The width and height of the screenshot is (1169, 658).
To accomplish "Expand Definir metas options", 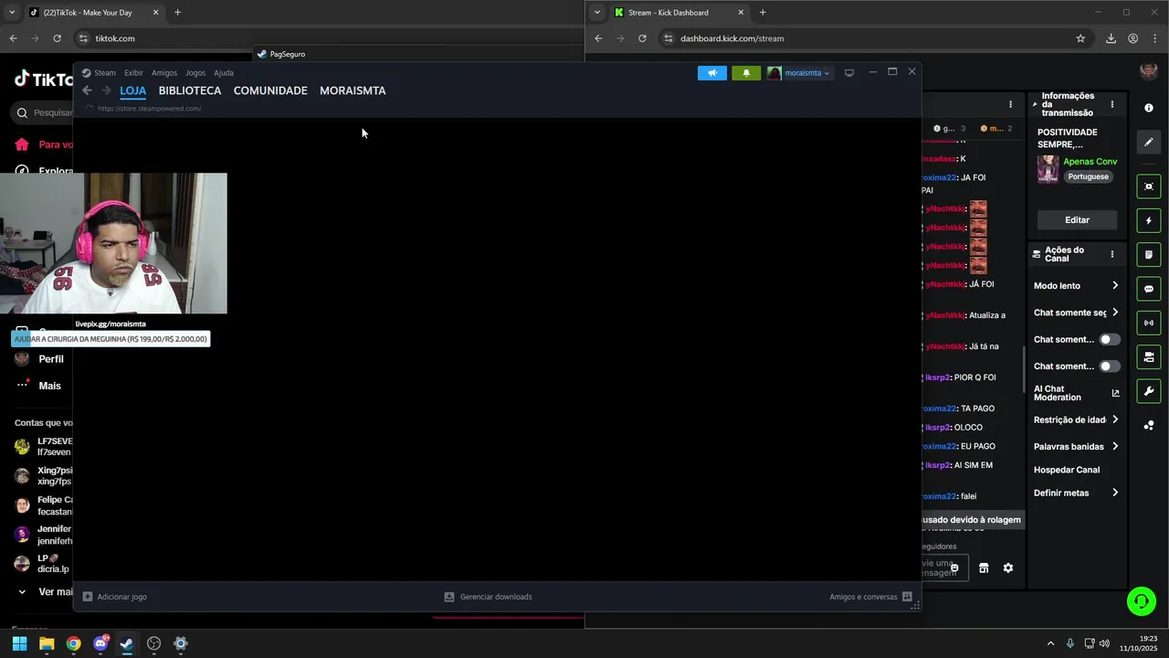I will pos(1076,493).
